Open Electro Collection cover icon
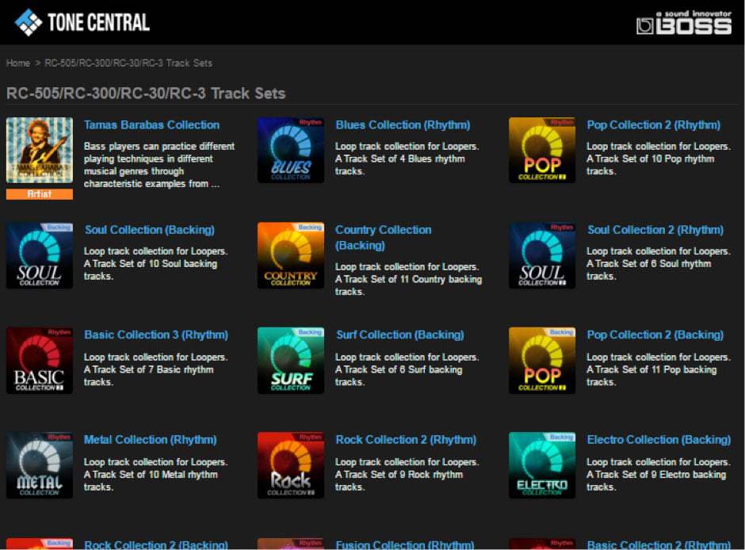This screenshot has height=550, width=745. [542, 465]
